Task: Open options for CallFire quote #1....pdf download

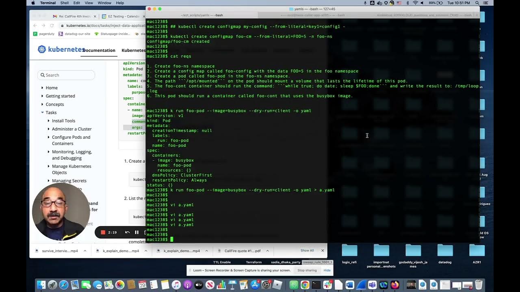Action: [267, 251]
